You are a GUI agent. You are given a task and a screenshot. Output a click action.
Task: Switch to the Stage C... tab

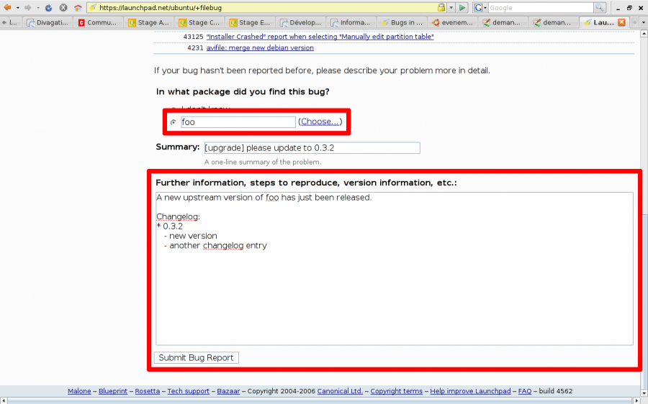[199, 22]
